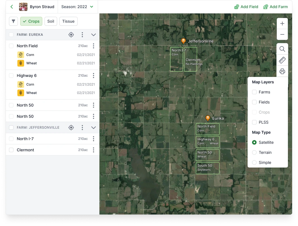Check the North Field checkbox
This screenshot has width=298, height=226.
coord(11,46)
